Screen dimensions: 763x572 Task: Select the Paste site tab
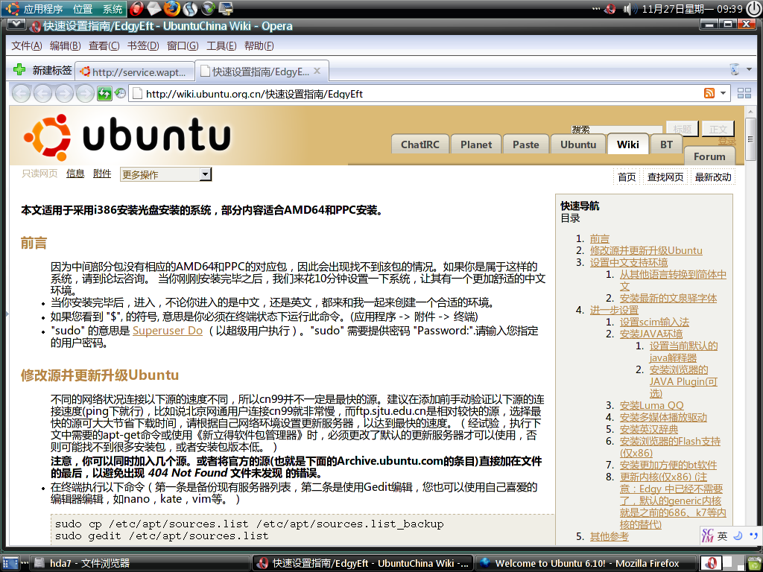click(525, 144)
